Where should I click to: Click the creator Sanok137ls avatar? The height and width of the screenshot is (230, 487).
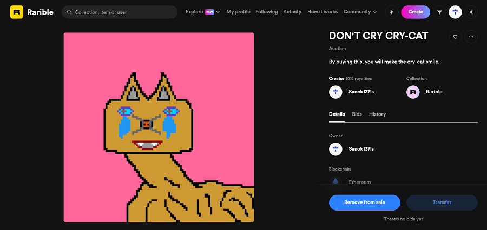(x=335, y=92)
